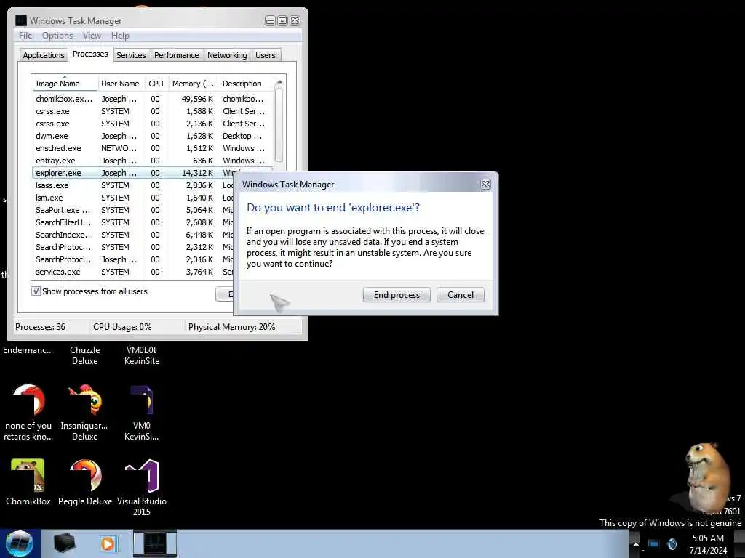Image resolution: width=745 pixels, height=558 pixels.
Task: Select the SearchFilterH... process
Action: [x=133, y=222]
